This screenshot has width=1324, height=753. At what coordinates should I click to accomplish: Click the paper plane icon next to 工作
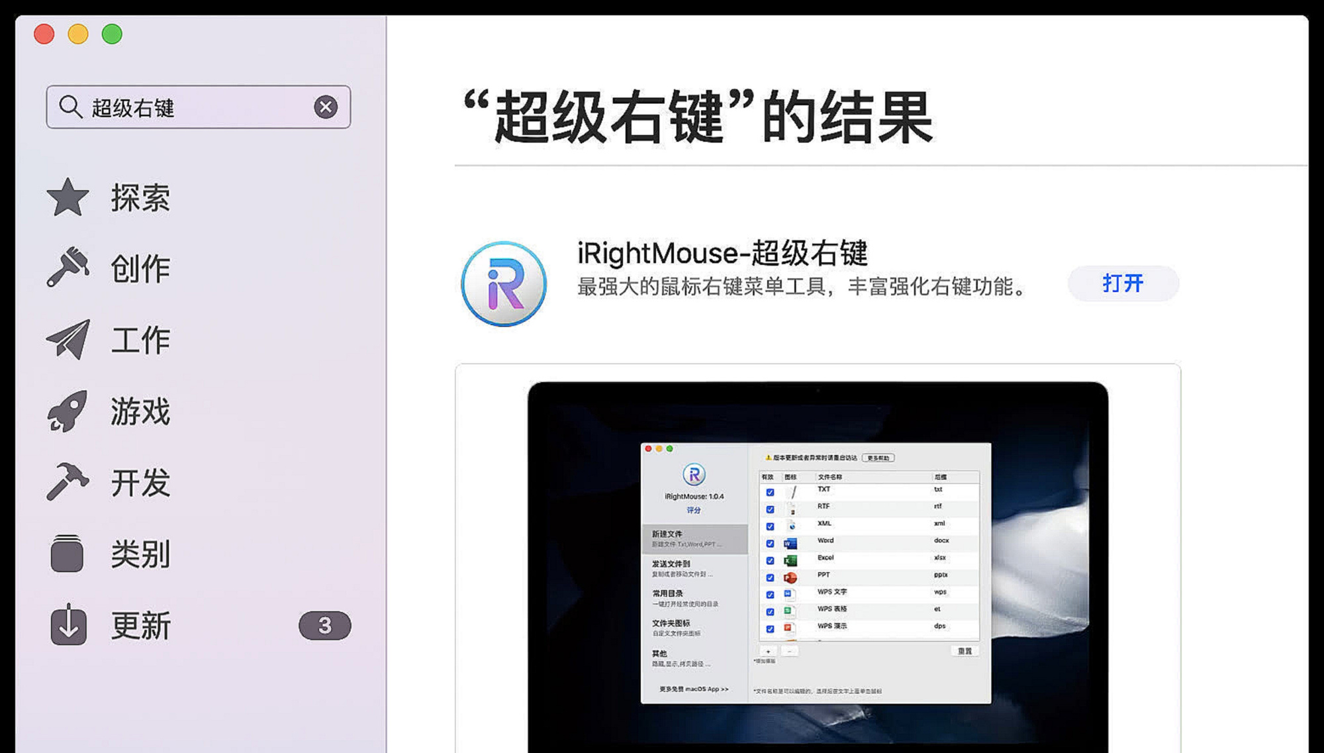click(68, 339)
